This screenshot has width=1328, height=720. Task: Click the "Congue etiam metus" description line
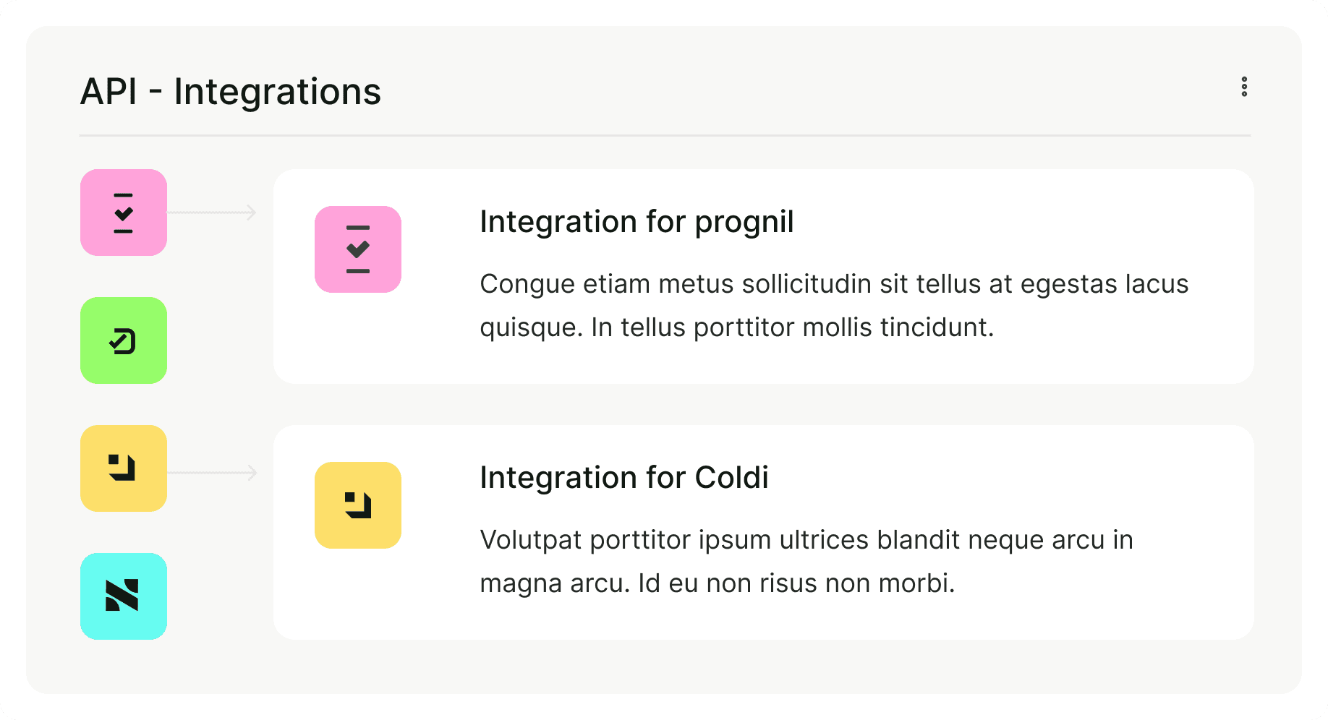pyautogui.click(x=833, y=284)
